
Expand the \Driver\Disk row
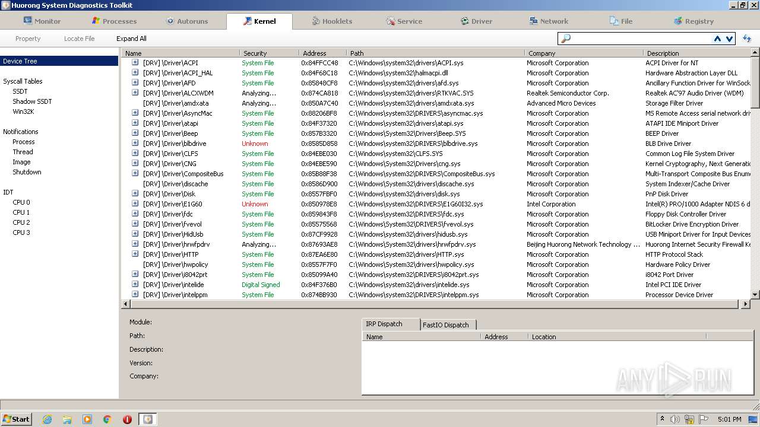tap(135, 193)
